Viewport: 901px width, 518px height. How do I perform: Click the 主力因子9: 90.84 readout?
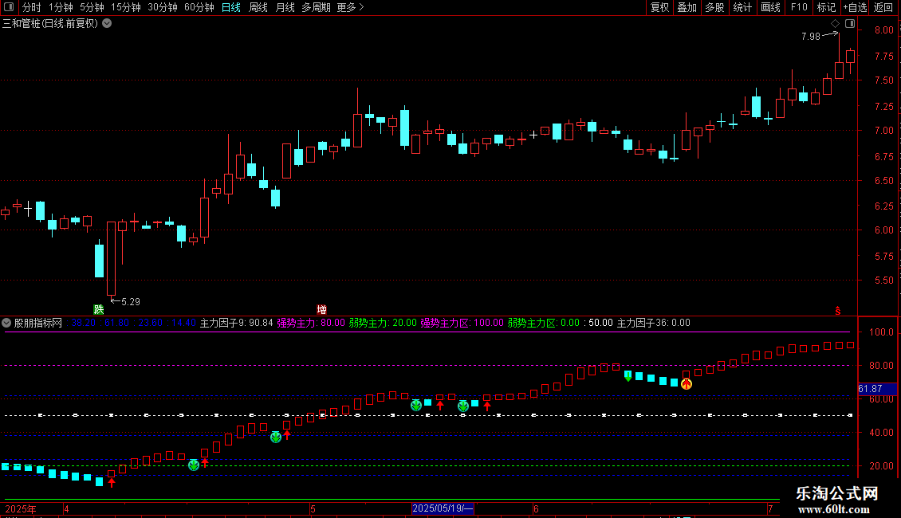(236, 323)
